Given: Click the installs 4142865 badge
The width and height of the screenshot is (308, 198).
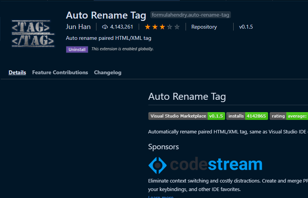Looking at the screenshot, I should pyautogui.click(x=247, y=116).
